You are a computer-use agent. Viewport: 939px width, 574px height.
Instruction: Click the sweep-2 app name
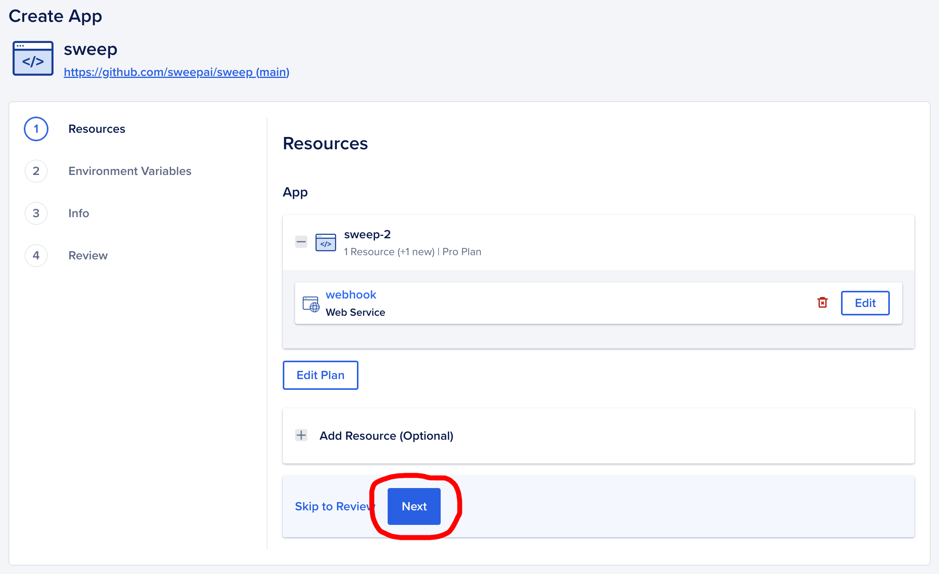pyautogui.click(x=367, y=234)
